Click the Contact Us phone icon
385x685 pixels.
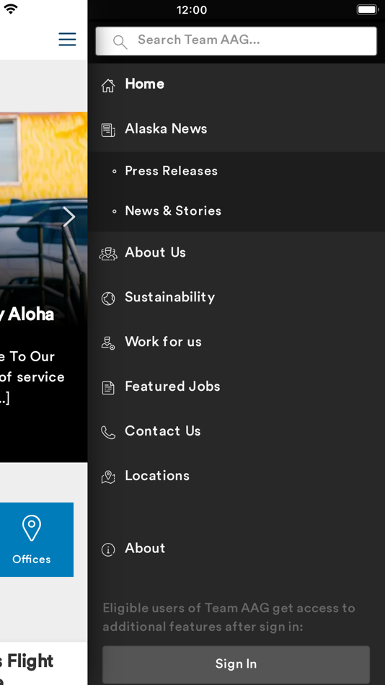[x=108, y=432]
